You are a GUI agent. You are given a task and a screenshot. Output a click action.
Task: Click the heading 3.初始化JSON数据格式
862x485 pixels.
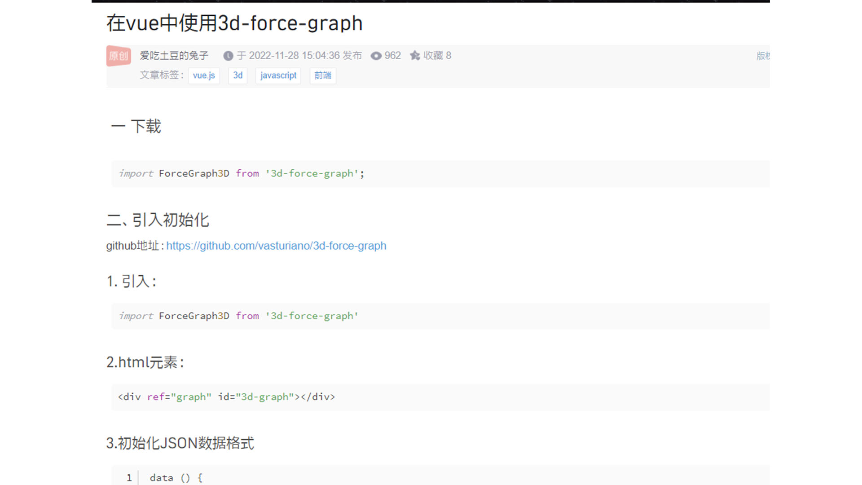tap(180, 443)
